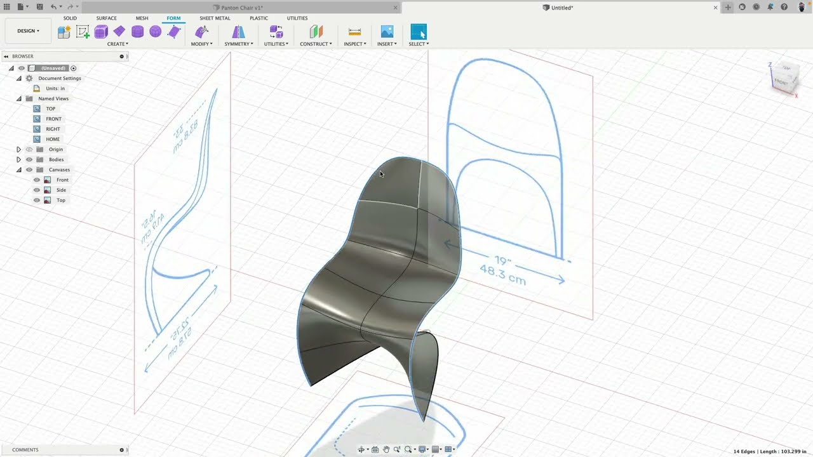The image size is (813, 457).
Task: Open the MODIFY dropdown menu
Action: [x=202, y=44]
